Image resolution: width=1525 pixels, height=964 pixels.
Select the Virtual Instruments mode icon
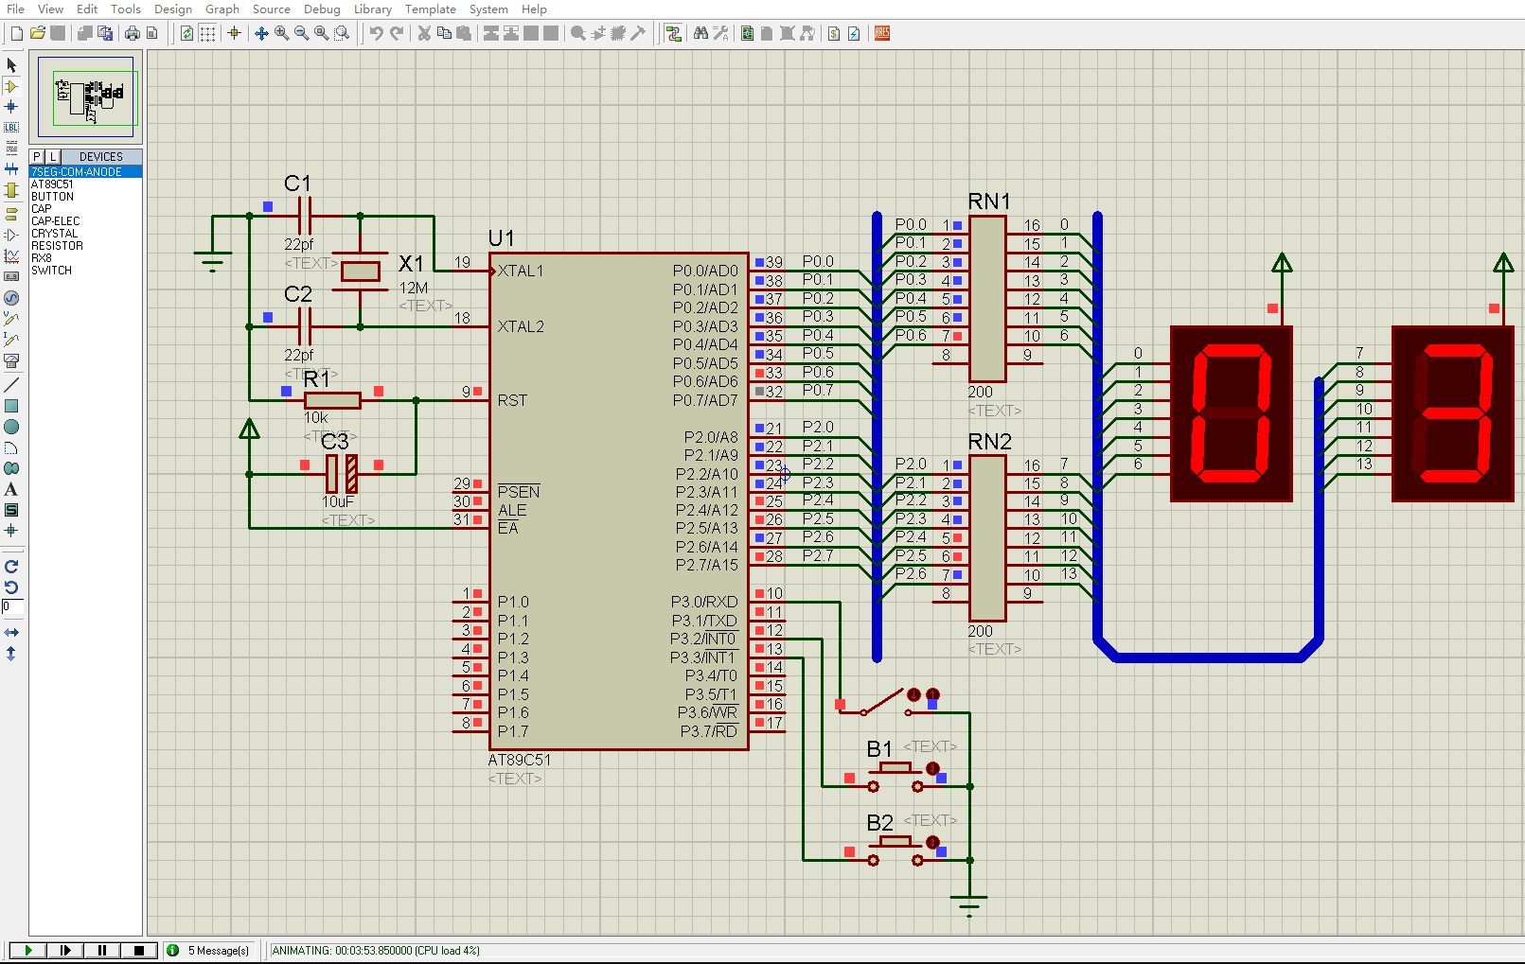point(11,360)
